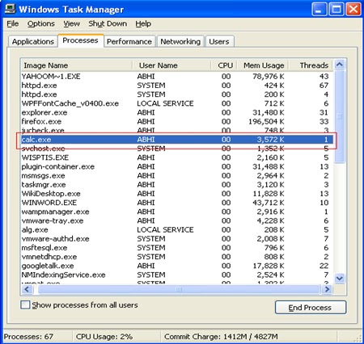
Task: Switch to the Applications tab
Action: coord(33,42)
